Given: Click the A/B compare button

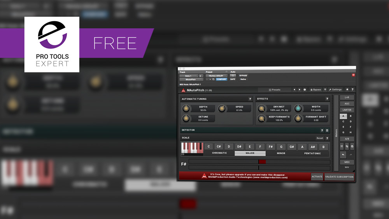Looking at the screenshot, I should [347, 139].
